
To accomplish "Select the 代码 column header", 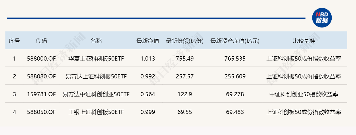I will click(x=41, y=41).
